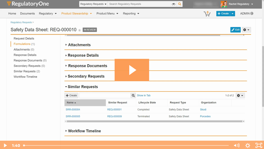Click the Show in Tab link
Image resolution: width=264 pixels, height=149 pixels.
(144, 96)
